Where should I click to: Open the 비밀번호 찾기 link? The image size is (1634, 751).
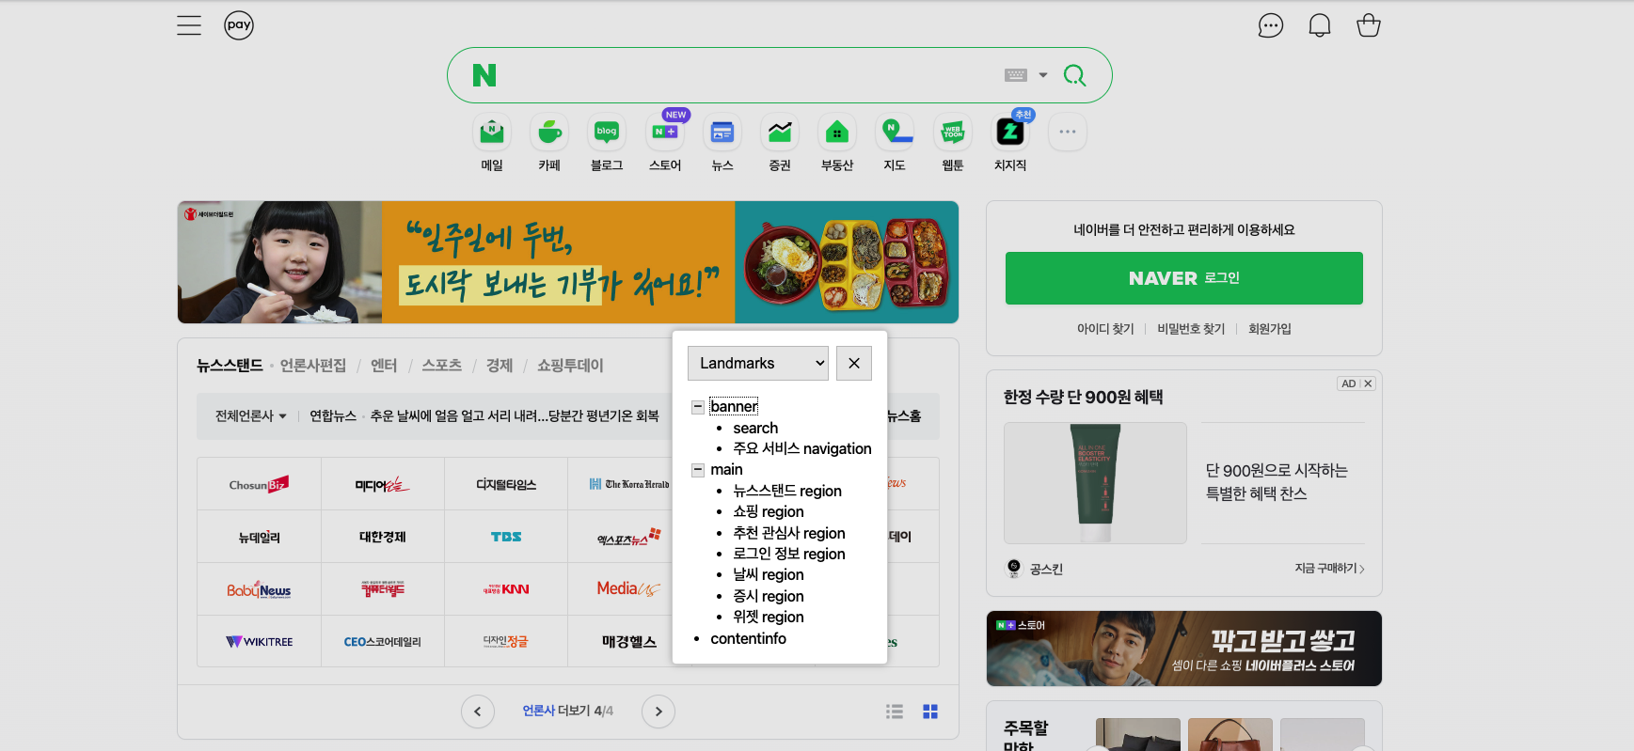1191,329
